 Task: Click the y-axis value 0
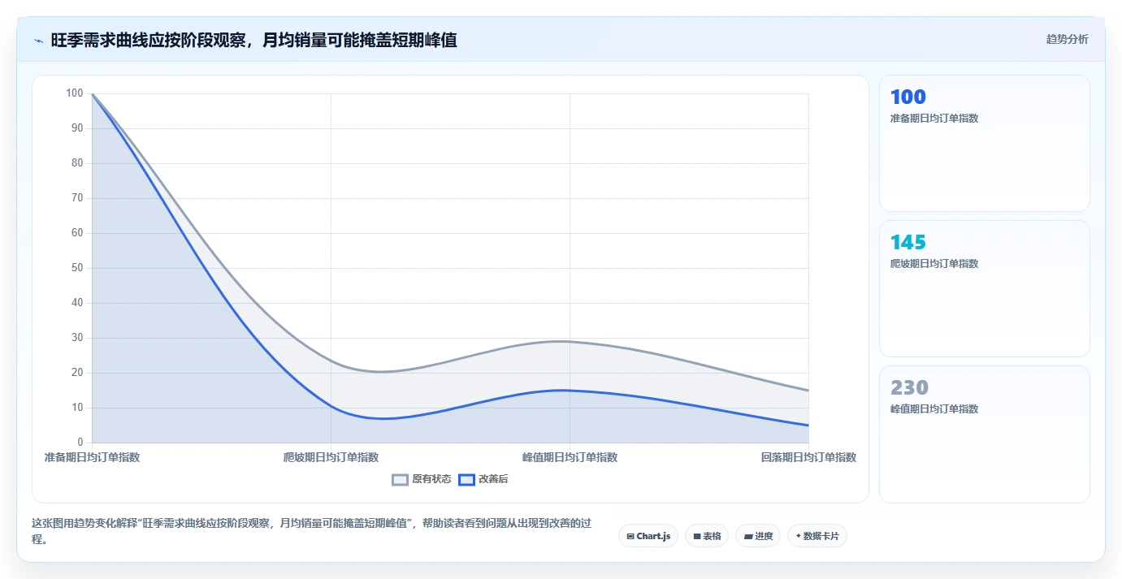pyautogui.click(x=80, y=443)
